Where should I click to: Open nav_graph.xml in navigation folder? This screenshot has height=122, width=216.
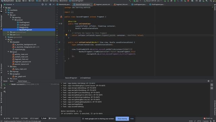20,76
